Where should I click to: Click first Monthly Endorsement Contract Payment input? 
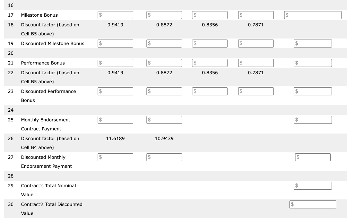click(x=115, y=120)
